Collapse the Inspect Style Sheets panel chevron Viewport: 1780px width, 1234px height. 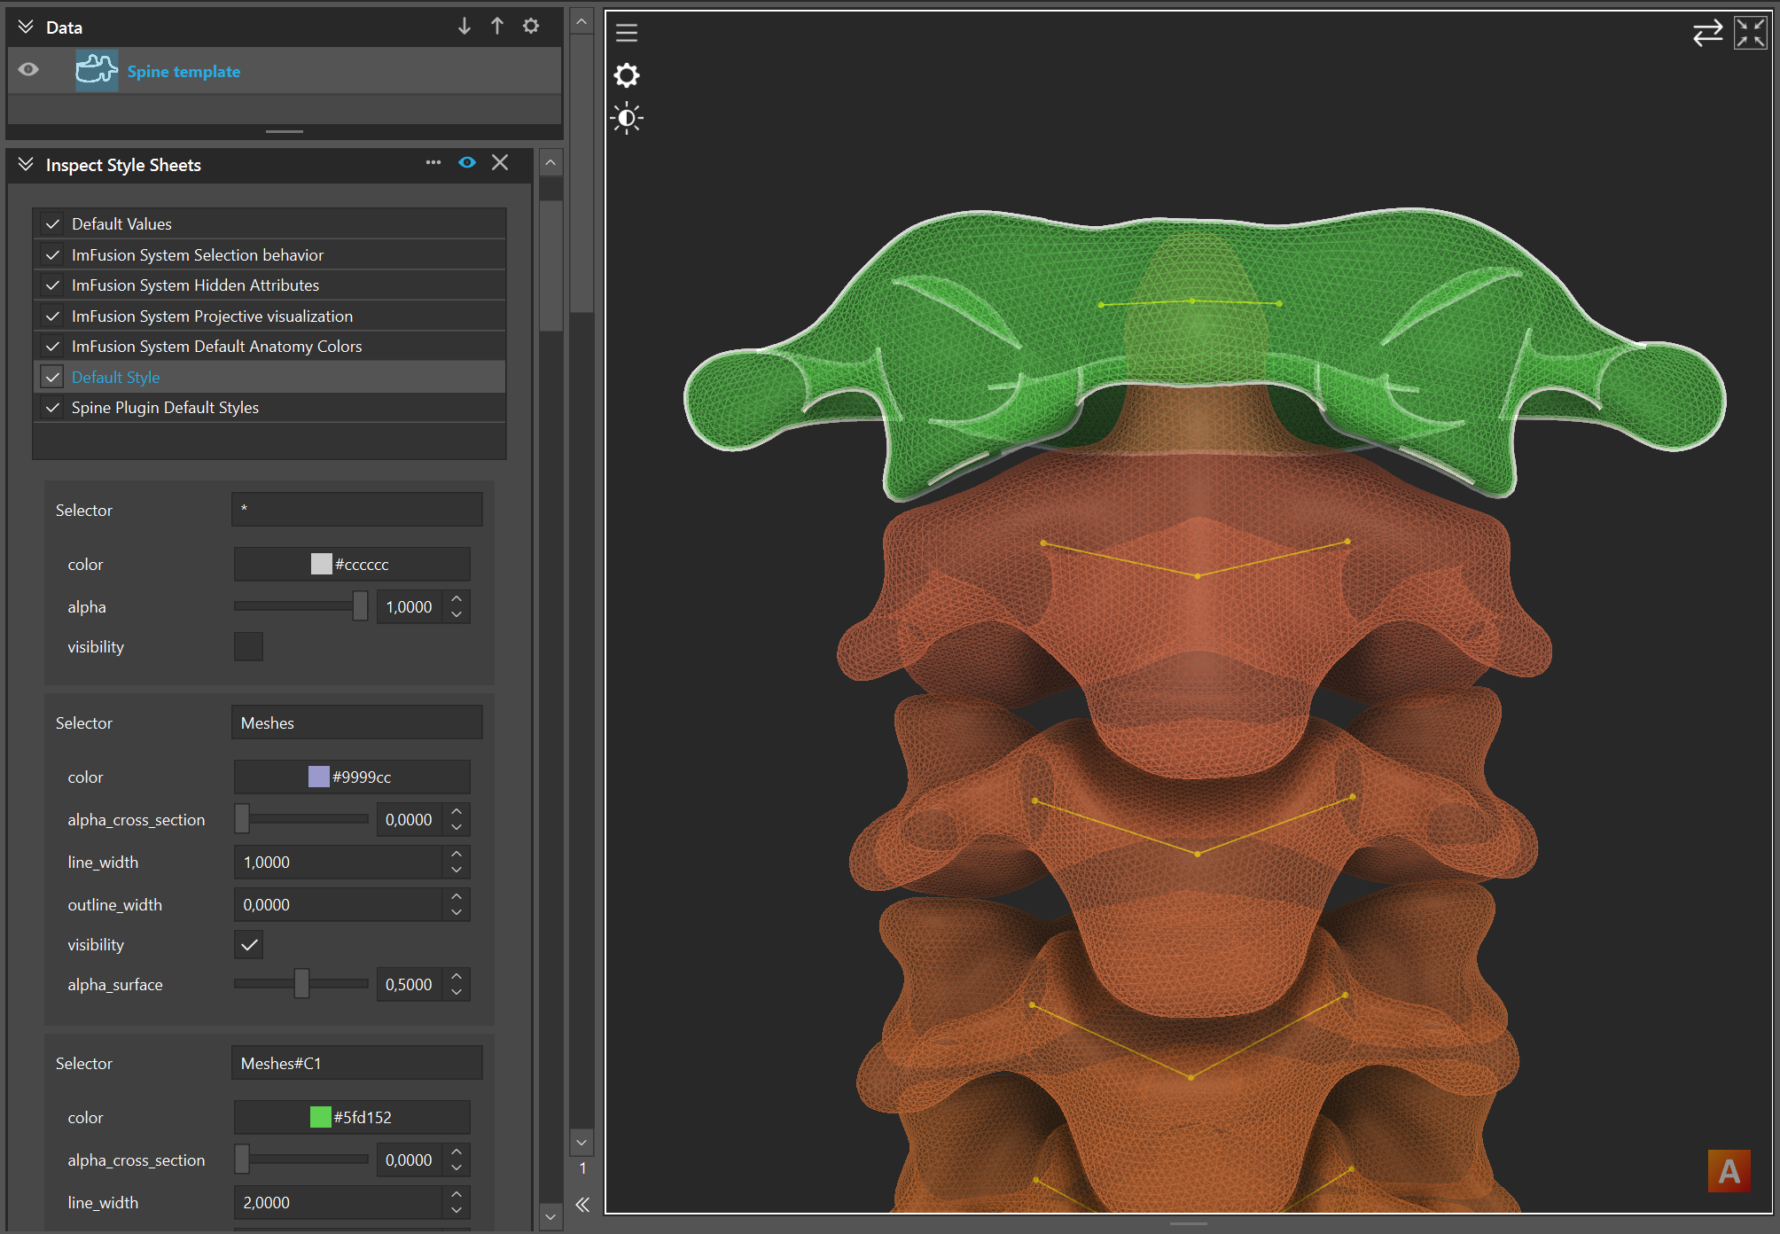tap(25, 164)
